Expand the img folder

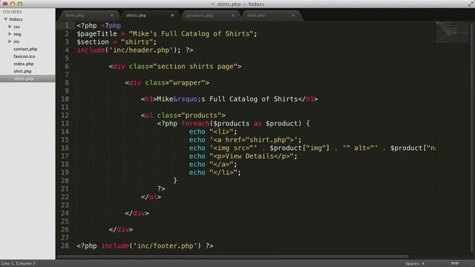click(x=10, y=34)
